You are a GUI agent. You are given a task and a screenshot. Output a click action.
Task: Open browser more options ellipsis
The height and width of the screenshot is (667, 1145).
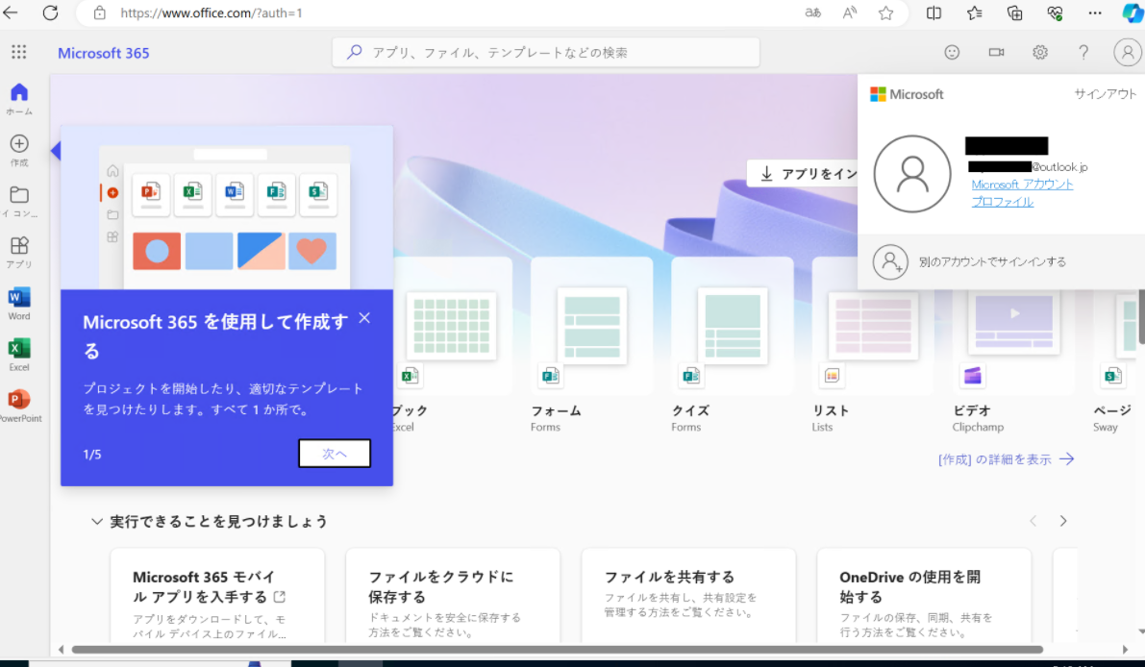point(1095,12)
